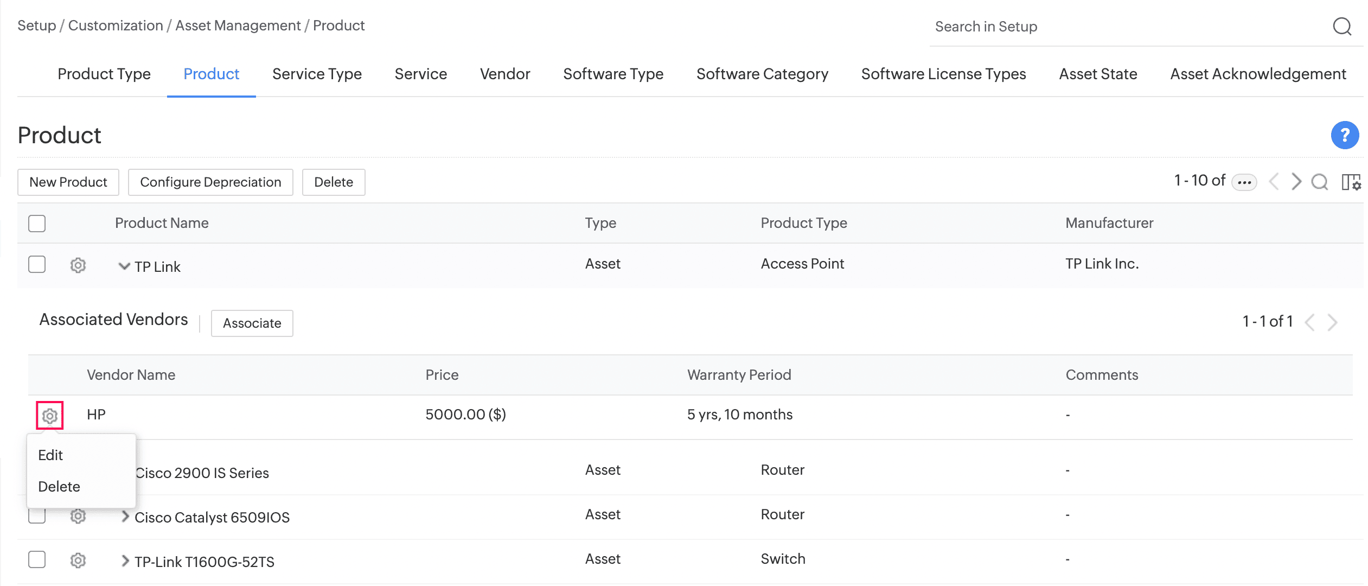This screenshot has width=1368, height=586.
Task: Show total count via ellipsis button
Action: click(x=1244, y=182)
